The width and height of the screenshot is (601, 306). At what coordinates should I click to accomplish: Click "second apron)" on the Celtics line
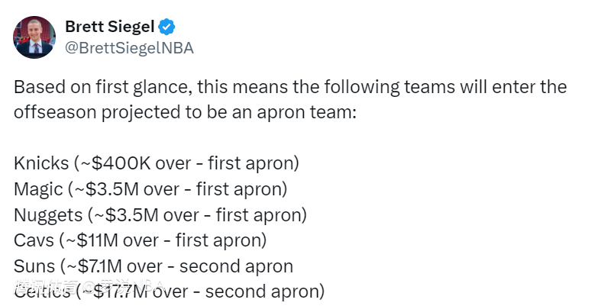pos(265,292)
